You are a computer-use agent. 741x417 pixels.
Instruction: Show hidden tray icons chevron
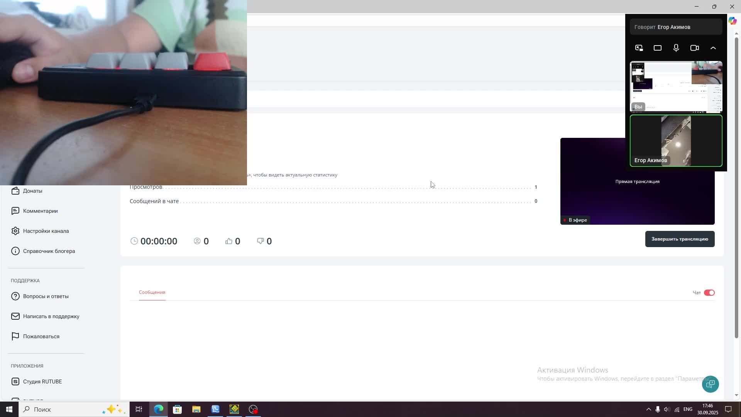648,409
